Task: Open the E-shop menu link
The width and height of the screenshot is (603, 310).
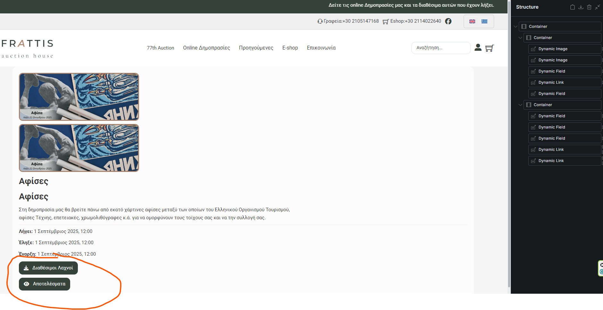Action: (290, 48)
